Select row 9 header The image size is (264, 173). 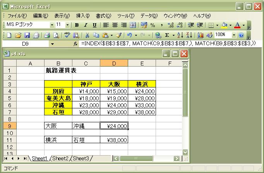[10, 126]
